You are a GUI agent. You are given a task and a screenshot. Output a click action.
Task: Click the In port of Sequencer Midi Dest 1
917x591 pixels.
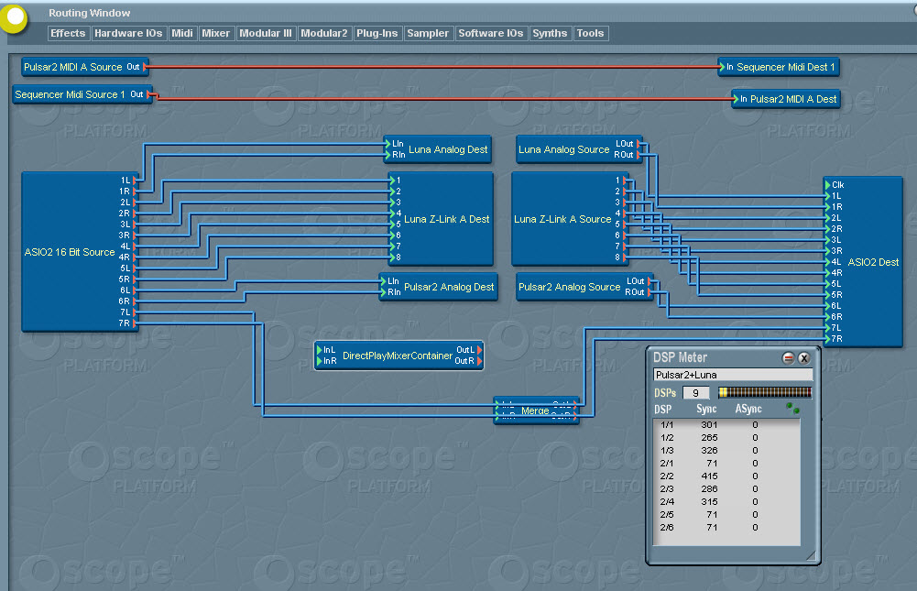723,67
